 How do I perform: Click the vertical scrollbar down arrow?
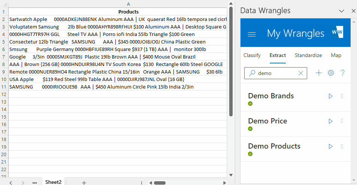(x=231, y=175)
